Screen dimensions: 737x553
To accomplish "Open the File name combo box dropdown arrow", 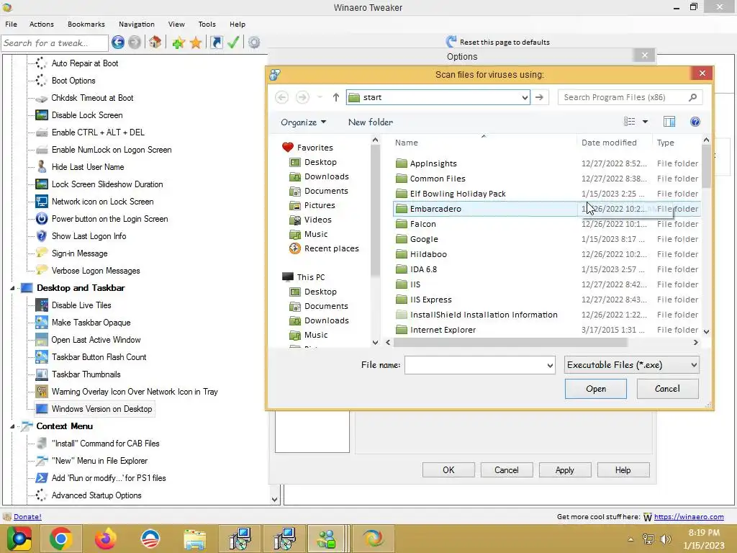I will 550,365.
